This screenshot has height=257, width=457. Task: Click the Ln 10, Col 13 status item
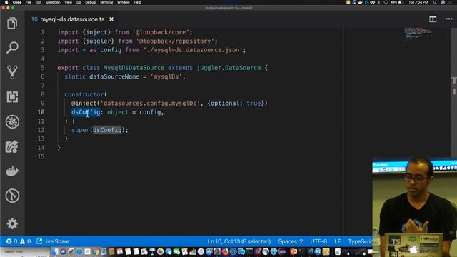click(239, 241)
